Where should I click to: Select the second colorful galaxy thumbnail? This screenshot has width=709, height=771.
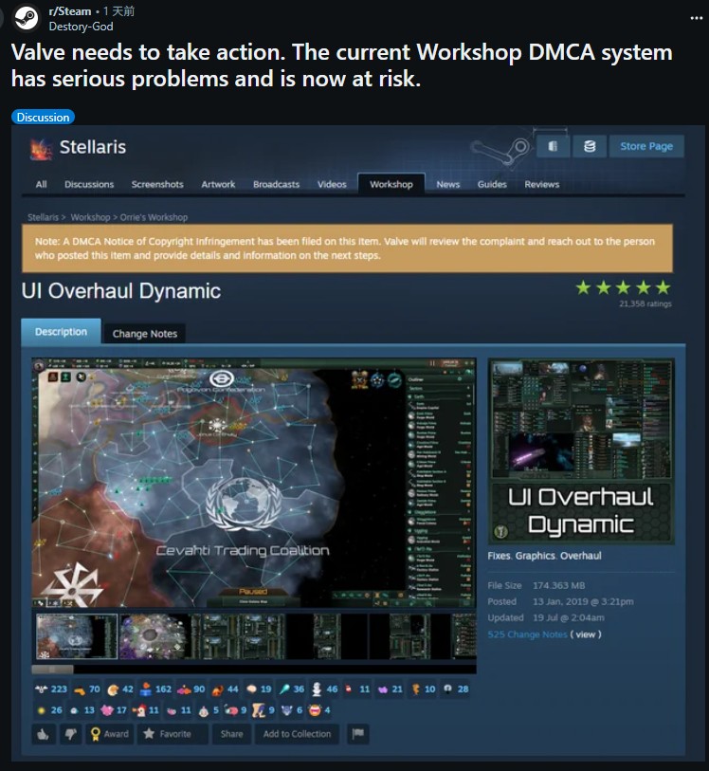coord(155,635)
